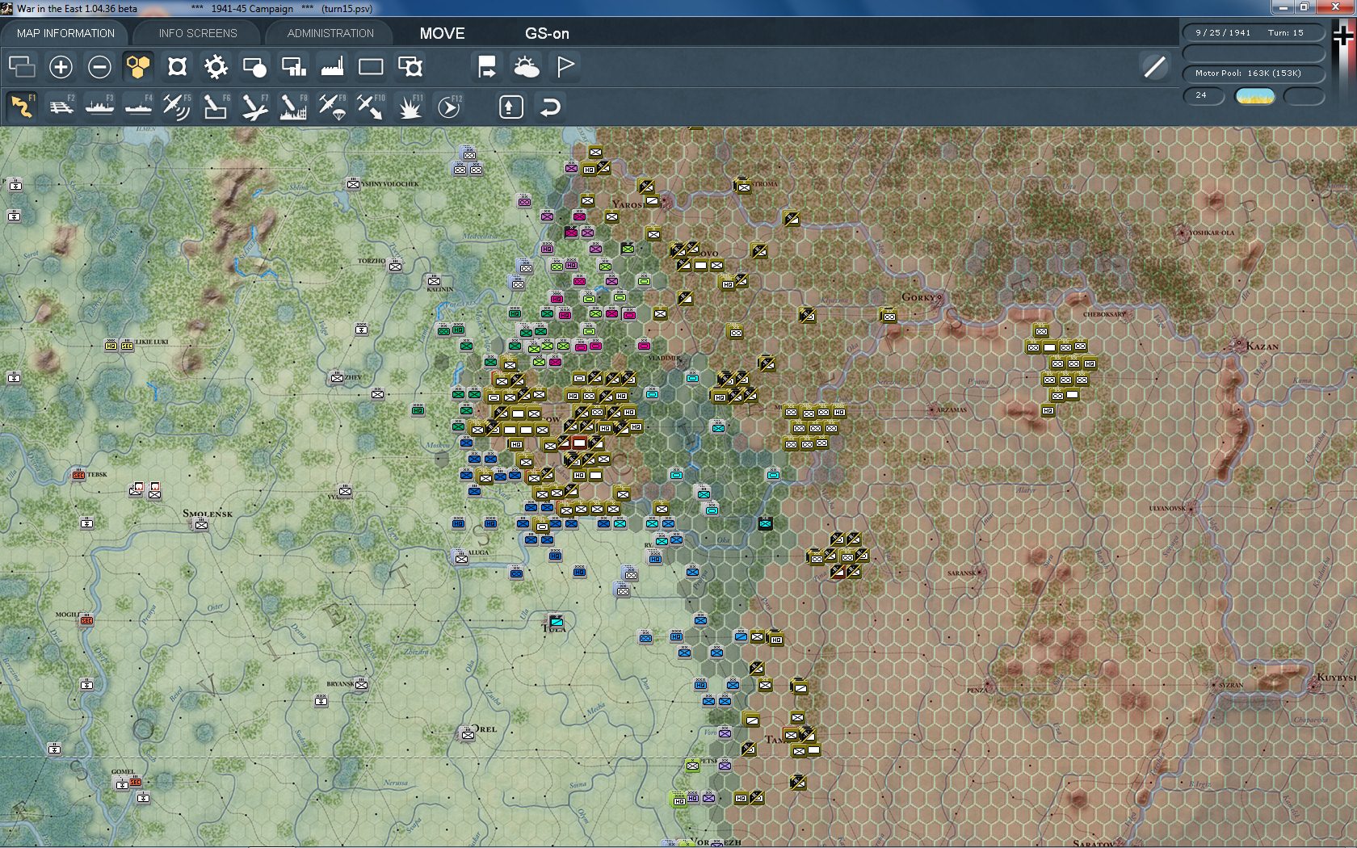Image resolution: width=1357 pixels, height=848 pixels.
Task: Select the F9 air transport parachute mode
Action: [x=332, y=107]
